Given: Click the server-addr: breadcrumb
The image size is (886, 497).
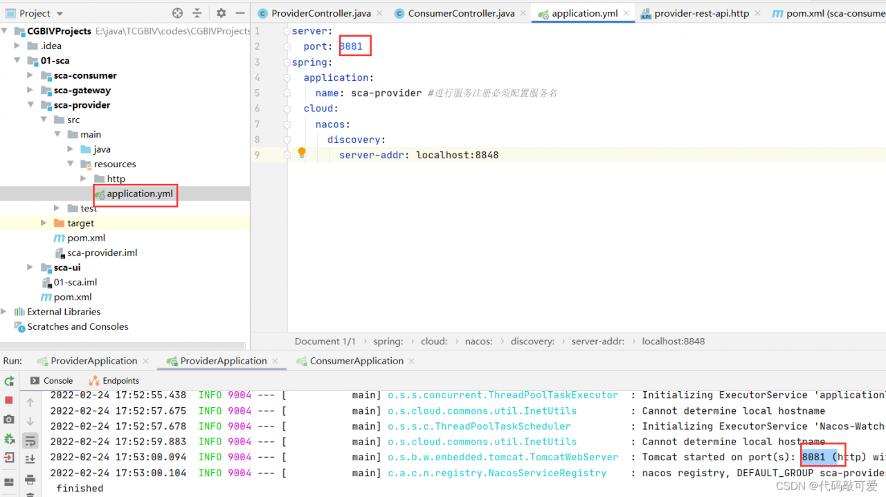Looking at the screenshot, I should click(598, 341).
